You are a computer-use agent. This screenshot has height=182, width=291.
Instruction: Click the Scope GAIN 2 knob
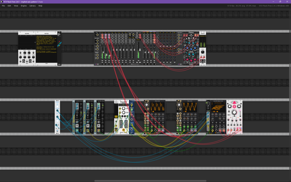[x=29, y=53]
